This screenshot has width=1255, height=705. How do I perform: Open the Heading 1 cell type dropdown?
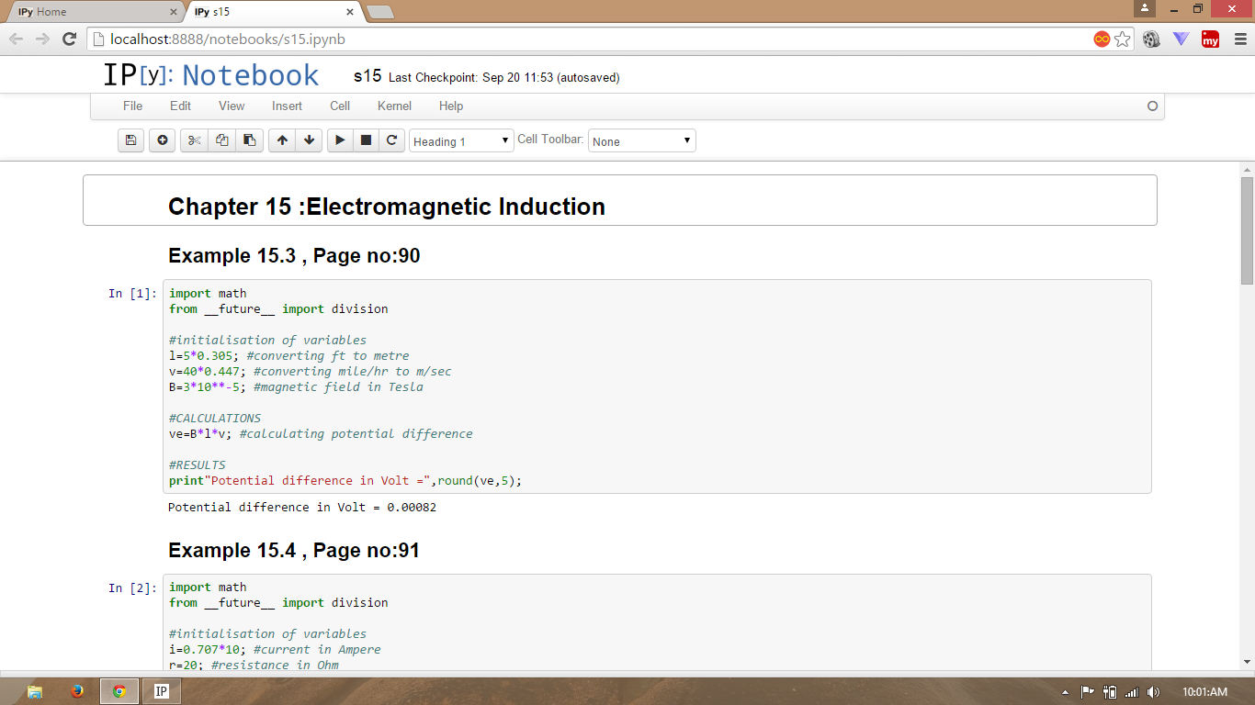(x=461, y=141)
